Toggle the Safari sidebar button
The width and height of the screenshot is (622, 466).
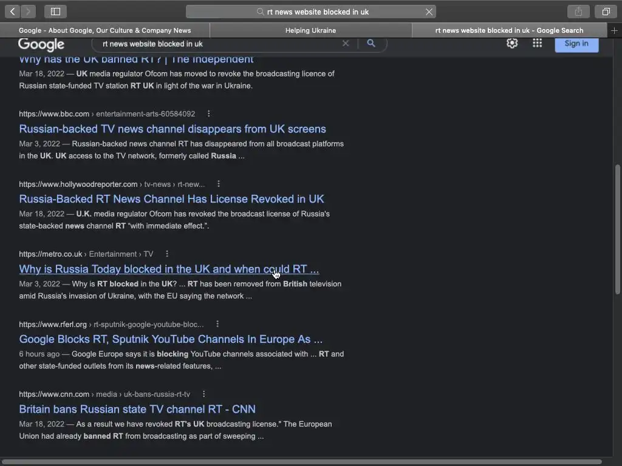(x=55, y=12)
